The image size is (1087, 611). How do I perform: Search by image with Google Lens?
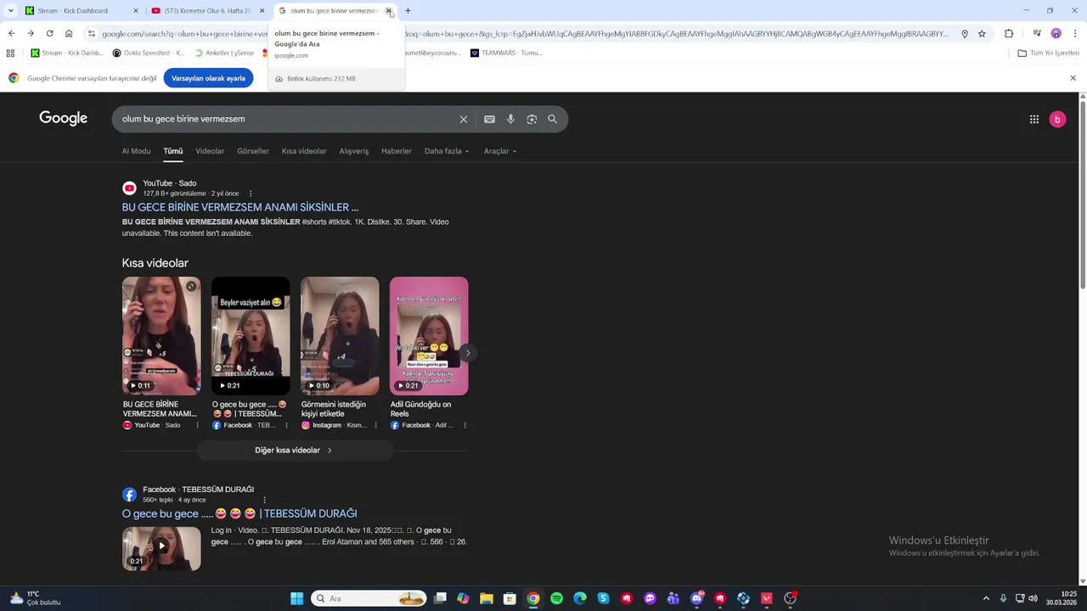point(532,120)
